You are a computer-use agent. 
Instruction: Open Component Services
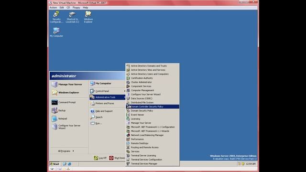click(153, 86)
